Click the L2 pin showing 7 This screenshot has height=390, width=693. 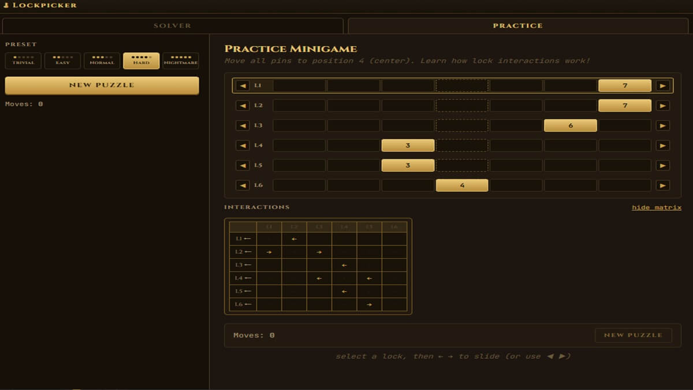tap(625, 106)
